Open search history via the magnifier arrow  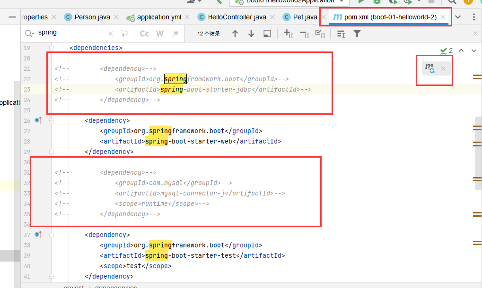[x=29, y=33]
